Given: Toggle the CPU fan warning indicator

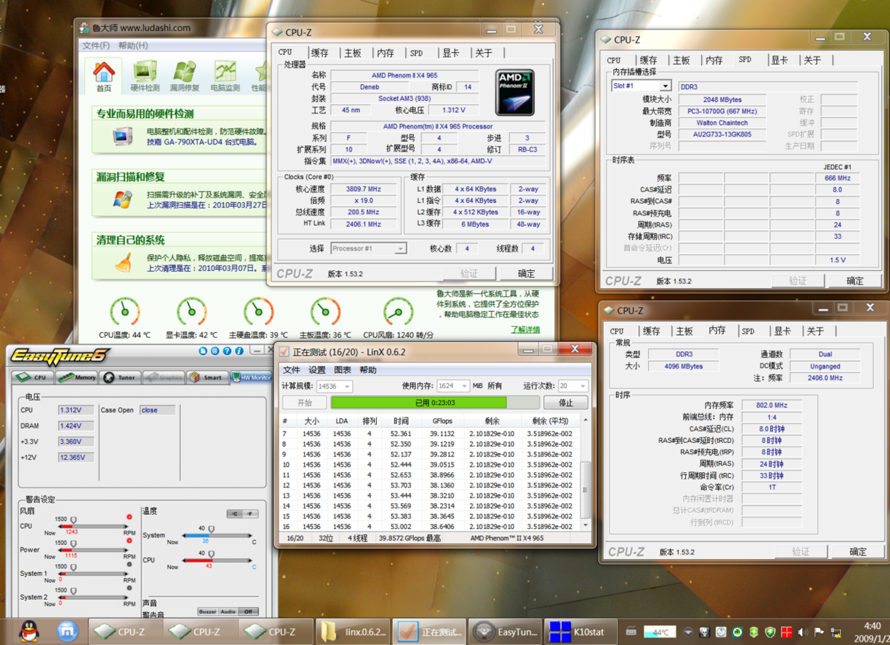Looking at the screenshot, I should pyautogui.click(x=129, y=517).
